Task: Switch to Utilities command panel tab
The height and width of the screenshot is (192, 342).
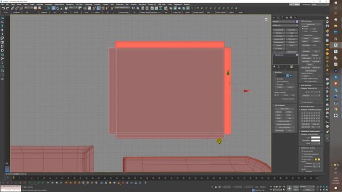Action: point(295,18)
